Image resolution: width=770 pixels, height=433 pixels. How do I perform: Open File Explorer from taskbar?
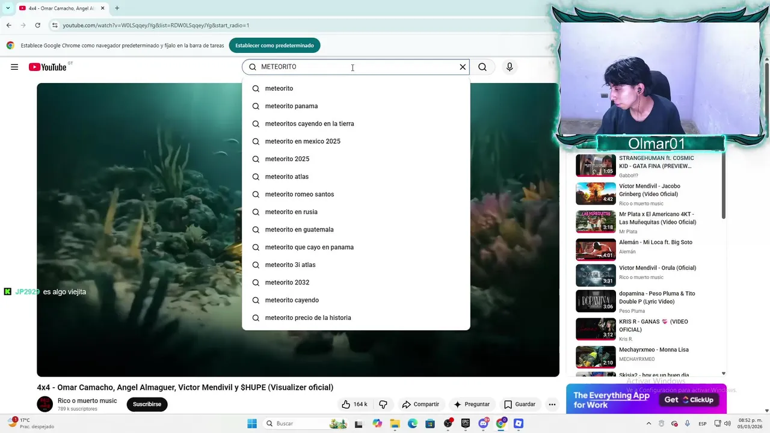pyautogui.click(x=395, y=423)
